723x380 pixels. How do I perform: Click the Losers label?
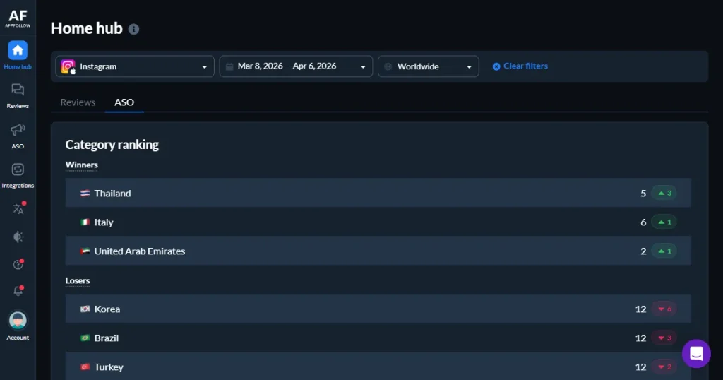[78, 281]
